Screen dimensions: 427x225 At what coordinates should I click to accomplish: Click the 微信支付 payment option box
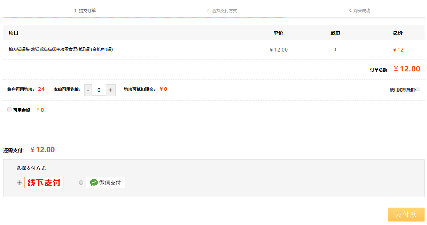pos(106,183)
